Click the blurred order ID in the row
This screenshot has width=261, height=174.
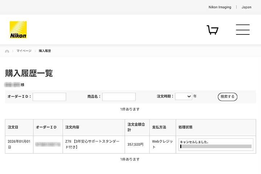click(48, 144)
